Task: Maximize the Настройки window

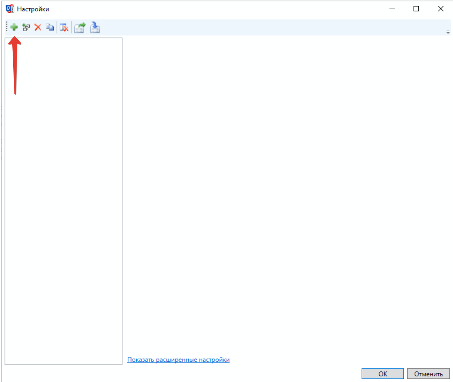Action: coord(416,9)
